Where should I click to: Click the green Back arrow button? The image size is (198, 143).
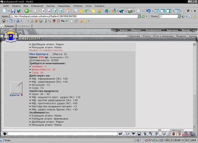pyautogui.click(x=27, y=11)
